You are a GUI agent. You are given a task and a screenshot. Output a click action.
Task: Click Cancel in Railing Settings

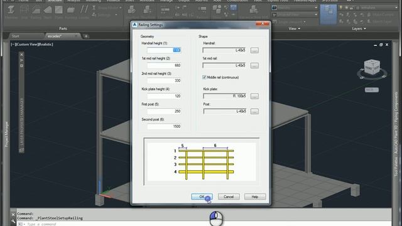[229, 196]
